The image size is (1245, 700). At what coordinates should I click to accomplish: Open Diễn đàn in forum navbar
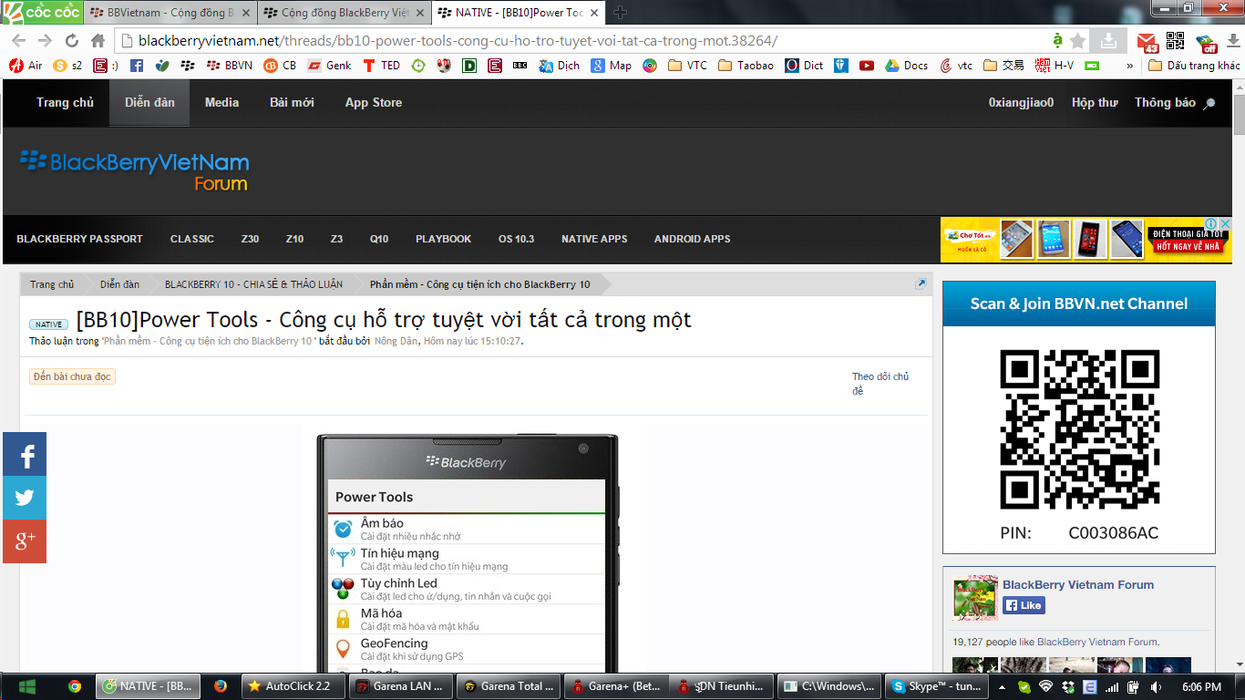149,103
